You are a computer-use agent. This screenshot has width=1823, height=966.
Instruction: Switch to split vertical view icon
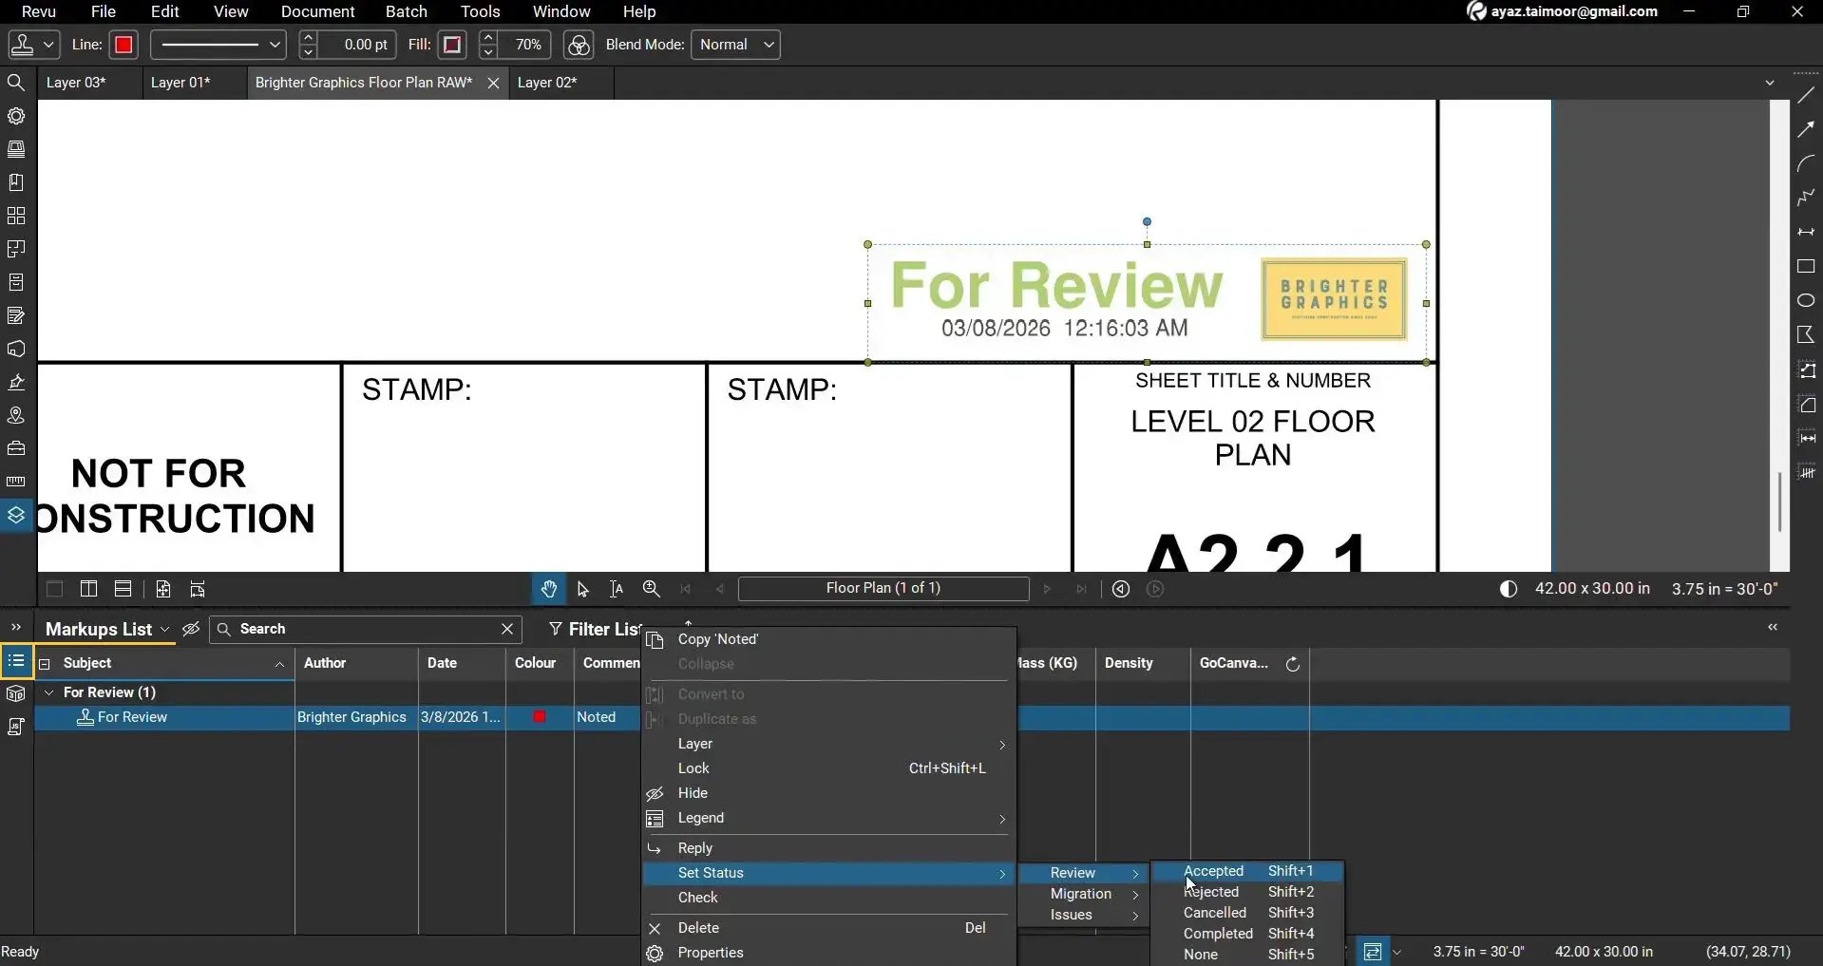[x=88, y=589]
